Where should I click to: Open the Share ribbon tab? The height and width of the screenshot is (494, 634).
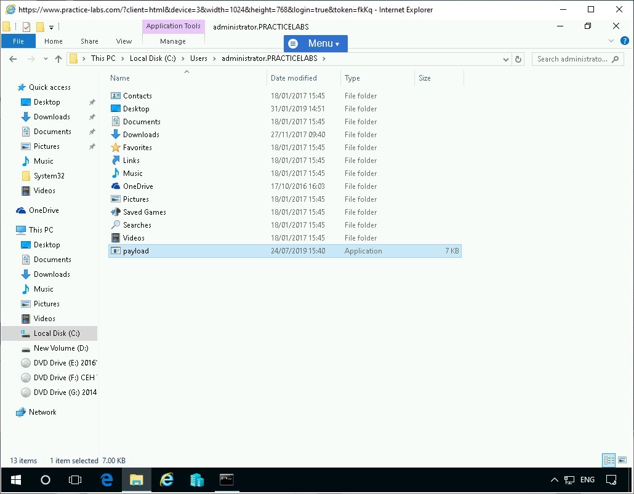coord(89,41)
